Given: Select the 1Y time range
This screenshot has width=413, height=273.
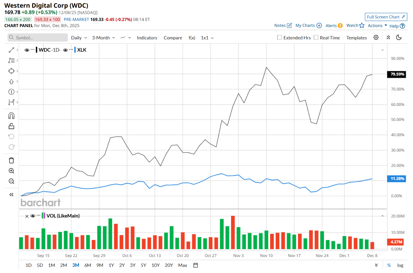Looking at the screenshot, I should [x=111, y=265].
